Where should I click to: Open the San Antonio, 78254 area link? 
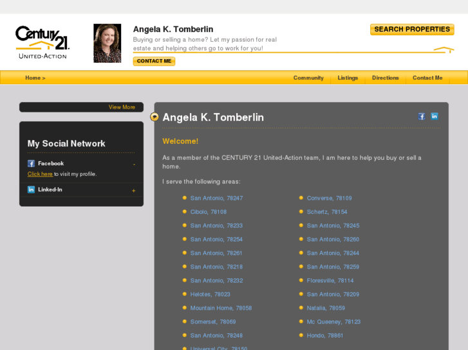[216, 239]
